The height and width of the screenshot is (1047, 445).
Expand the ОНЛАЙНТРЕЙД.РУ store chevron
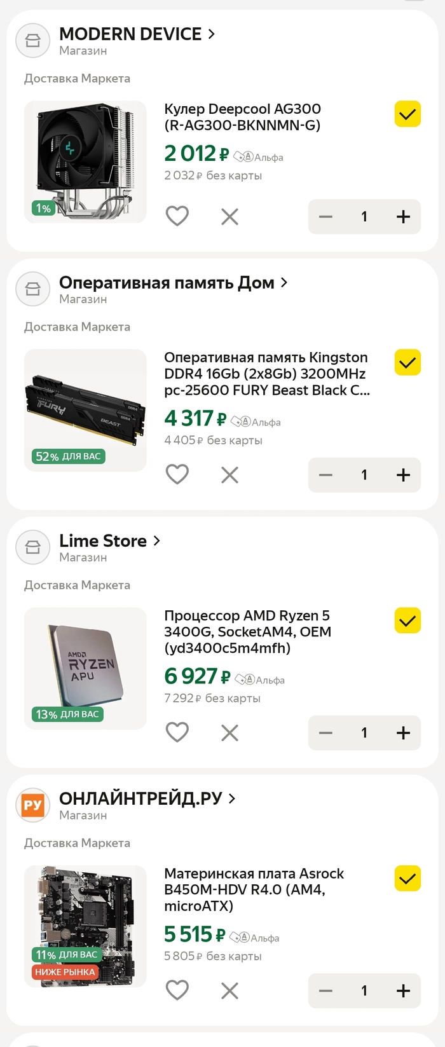pos(231,798)
